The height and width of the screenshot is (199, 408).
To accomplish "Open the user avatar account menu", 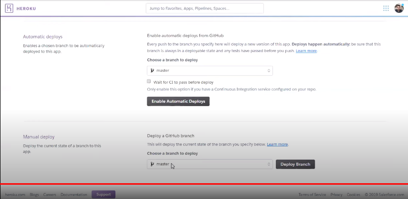I will tap(399, 8).
